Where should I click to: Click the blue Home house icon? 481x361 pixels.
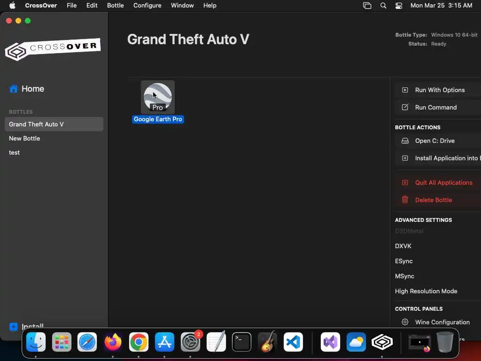click(14, 89)
